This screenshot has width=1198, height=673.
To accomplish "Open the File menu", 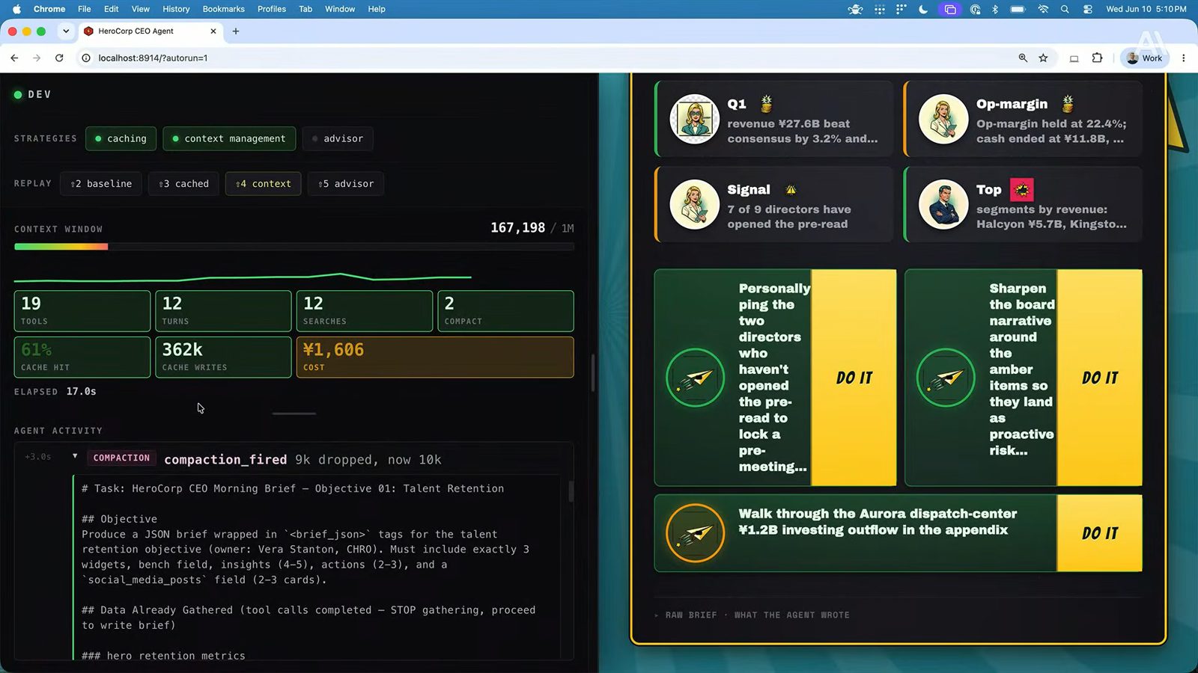I will (85, 9).
